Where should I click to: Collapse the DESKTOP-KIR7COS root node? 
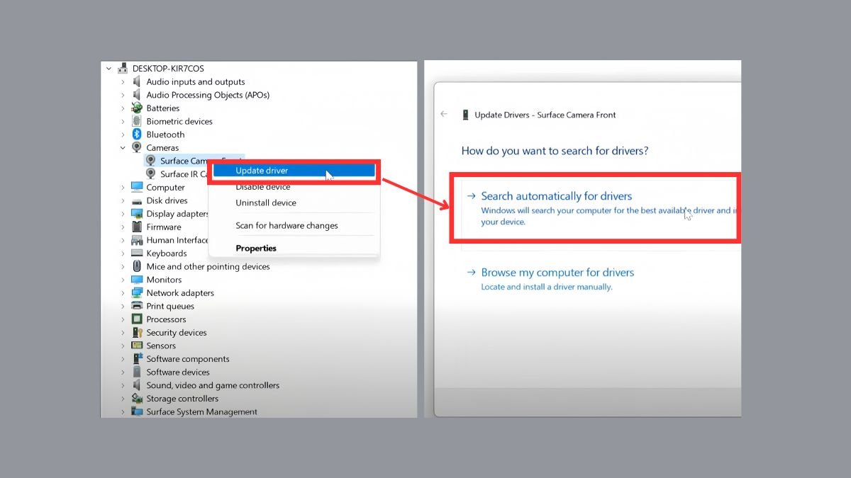coord(109,69)
